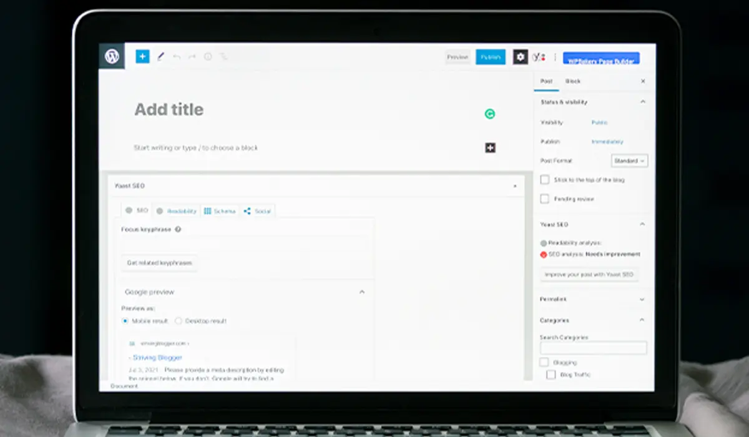749x437 pixels.
Task: Select the Yoast SEO tab
Action: [137, 211]
